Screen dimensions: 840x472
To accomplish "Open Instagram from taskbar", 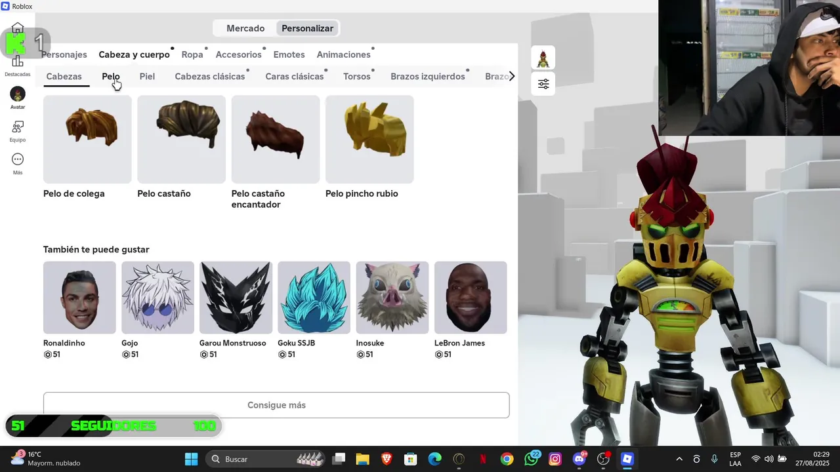I will pos(555,459).
